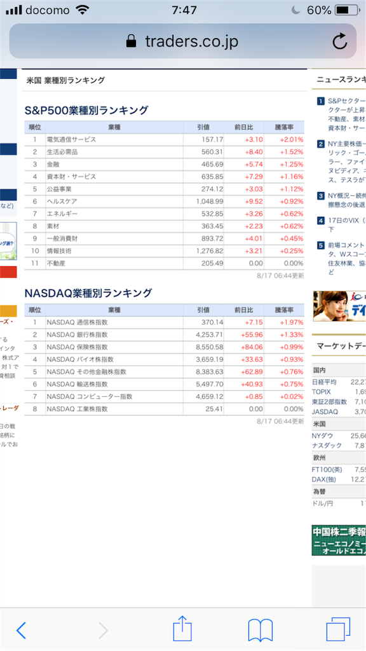Select NASDAQ その他金融株指数 row name

pos(86,372)
